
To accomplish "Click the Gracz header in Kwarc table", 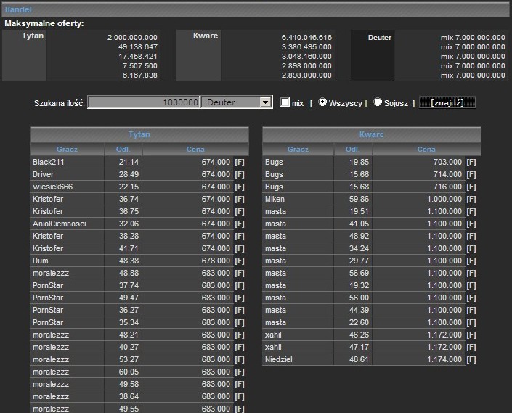I will pyautogui.click(x=298, y=149).
